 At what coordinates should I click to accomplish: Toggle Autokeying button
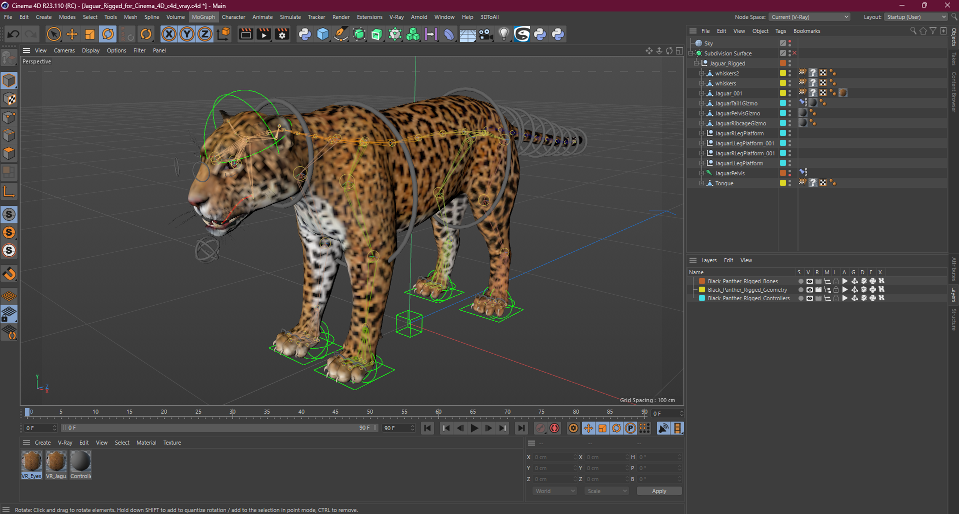[x=554, y=428]
